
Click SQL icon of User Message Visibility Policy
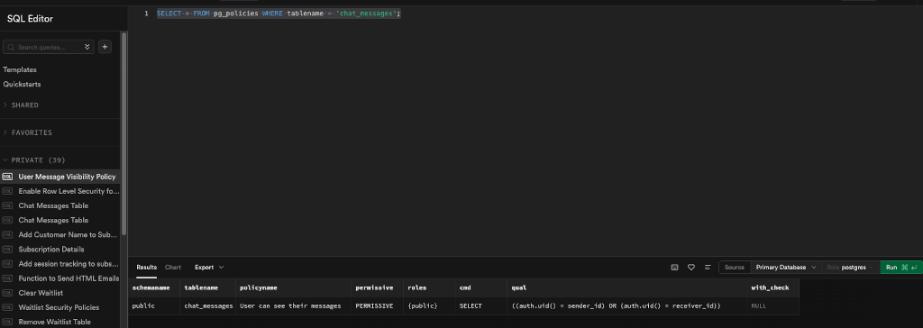click(x=7, y=177)
